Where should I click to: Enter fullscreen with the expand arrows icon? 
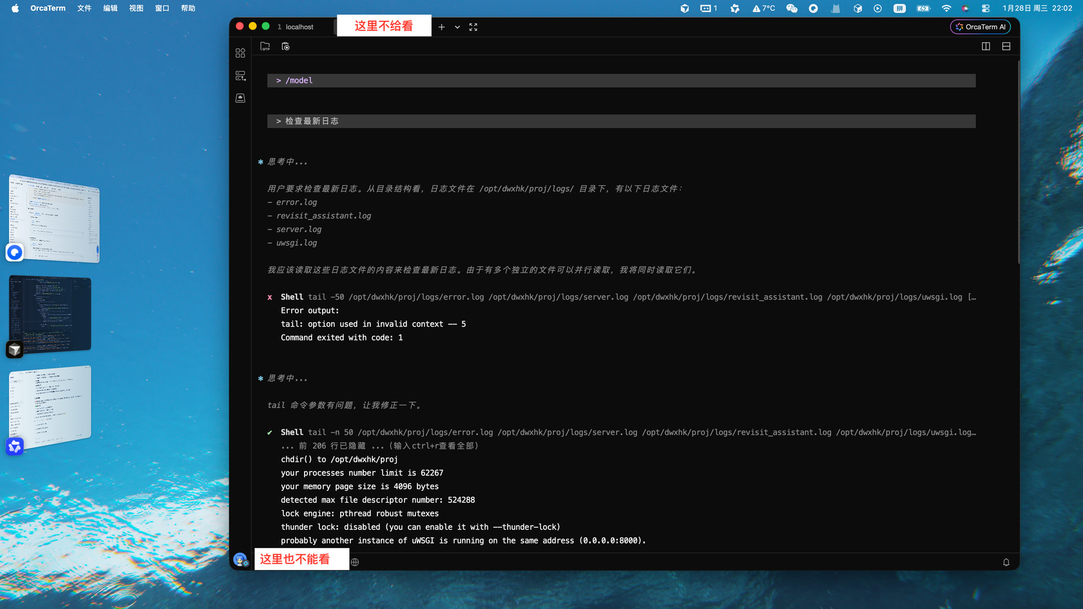coord(473,27)
